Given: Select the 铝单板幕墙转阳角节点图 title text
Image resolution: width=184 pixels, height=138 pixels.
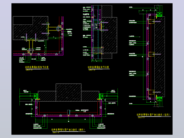Looking at the screenshot, I should coord(37,67).
